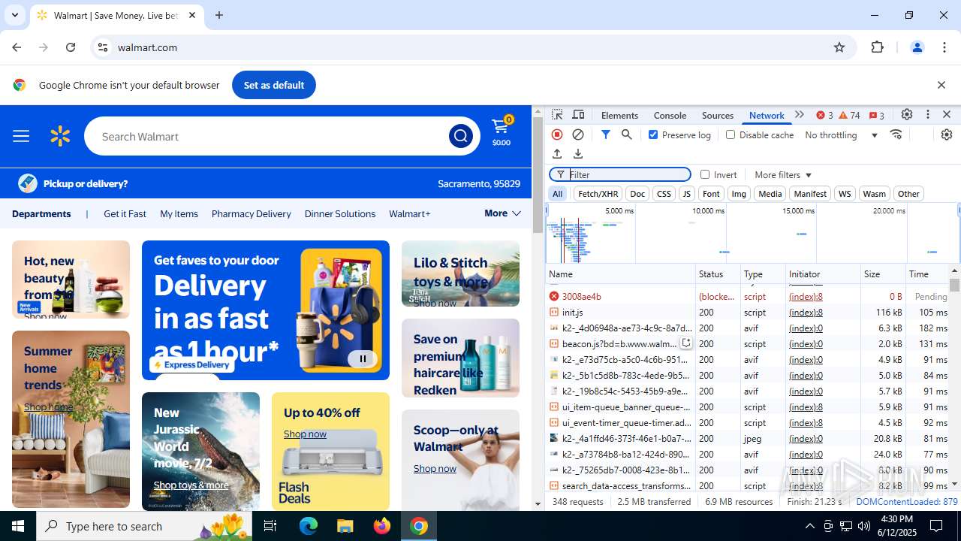This screenshot has width=961, height=541.
Task: Open Chrome extensions puzzle icon
Action: pos(878,47)
